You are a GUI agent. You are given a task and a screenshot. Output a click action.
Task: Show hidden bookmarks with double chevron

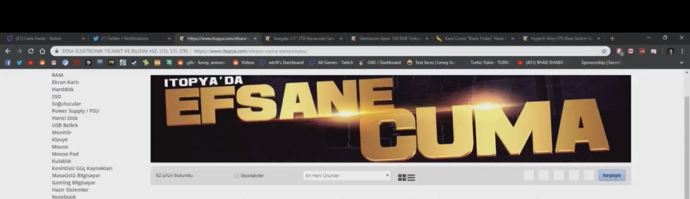(681, 62)
